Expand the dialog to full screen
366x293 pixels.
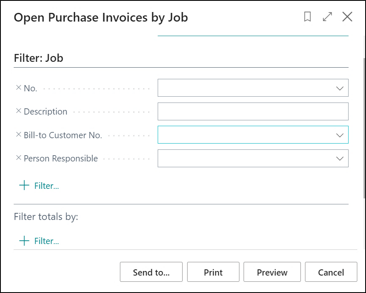(x=327, y=17)
